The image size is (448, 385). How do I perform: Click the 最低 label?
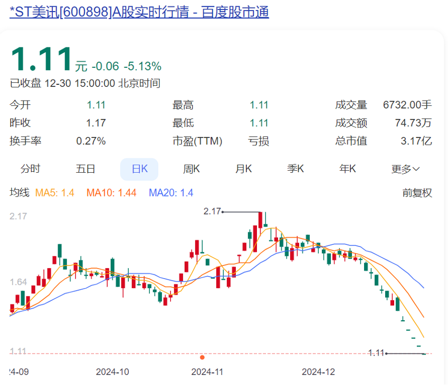183,123
